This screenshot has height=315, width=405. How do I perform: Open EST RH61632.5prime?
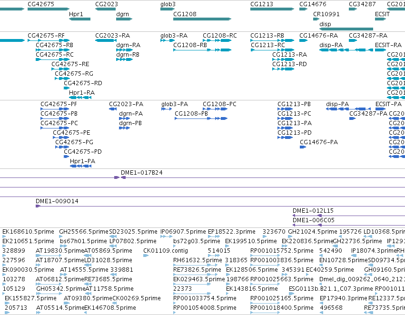tap(198, 261)
